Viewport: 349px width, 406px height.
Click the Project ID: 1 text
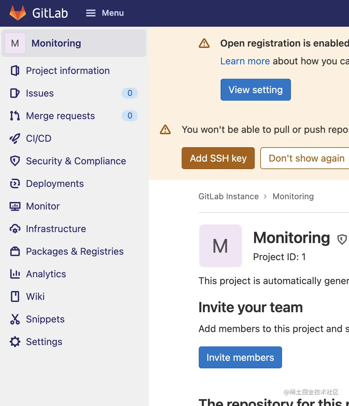click(280, 257)
